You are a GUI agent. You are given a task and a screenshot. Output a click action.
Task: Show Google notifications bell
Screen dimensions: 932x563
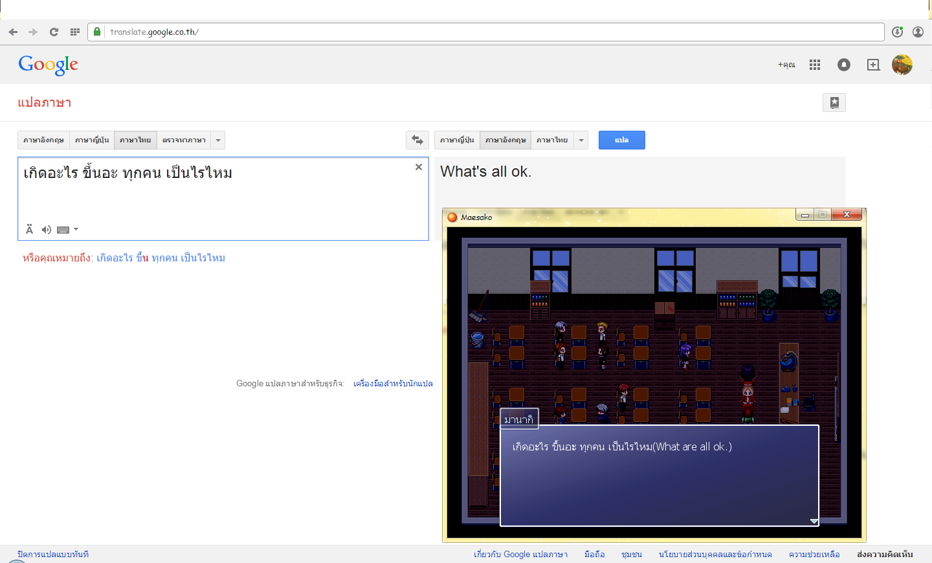click(844, 65)
